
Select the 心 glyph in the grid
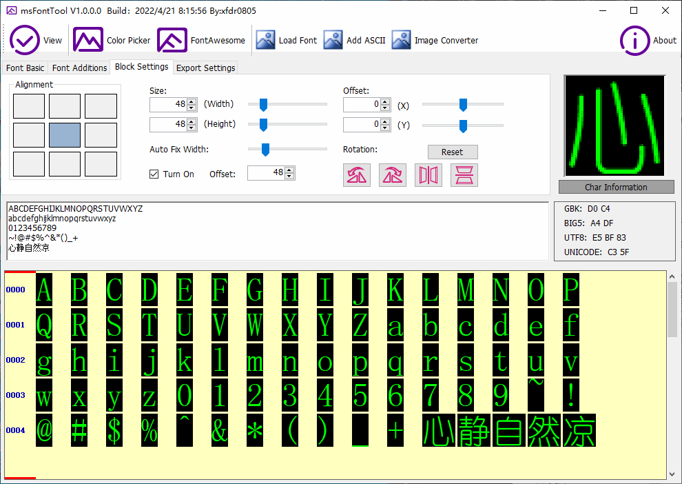tap(438, 430)
